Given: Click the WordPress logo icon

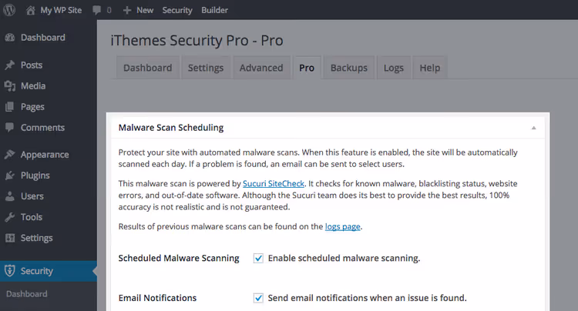Looking at the screenshot, I should pos(9,10).
